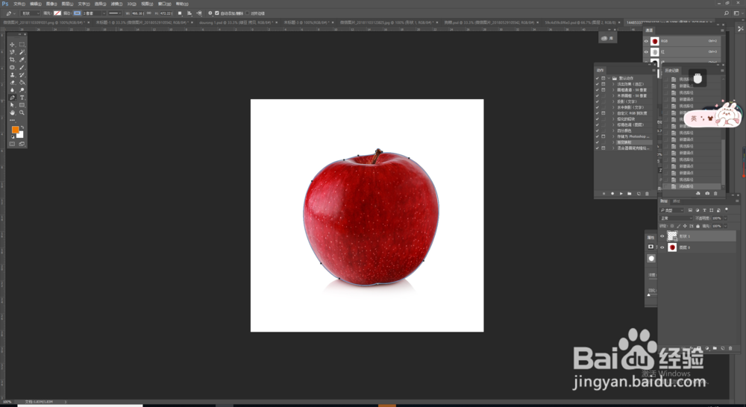Select the Brush tool
The image size is (746, 407).
tap(22, 67)
